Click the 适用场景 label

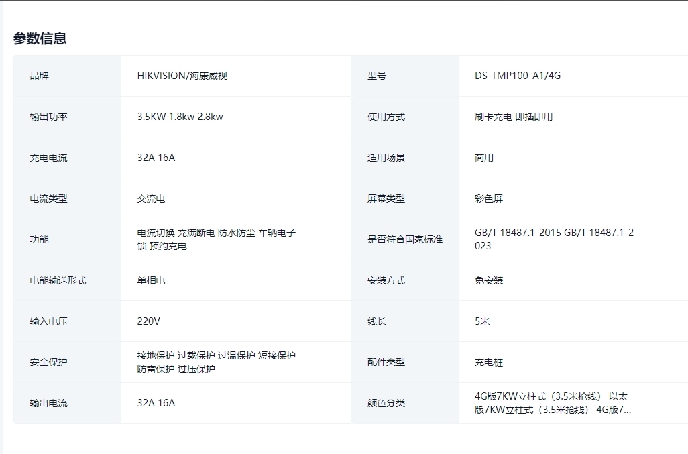coord(386,158)
